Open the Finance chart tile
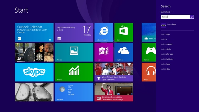 (74, 72)
